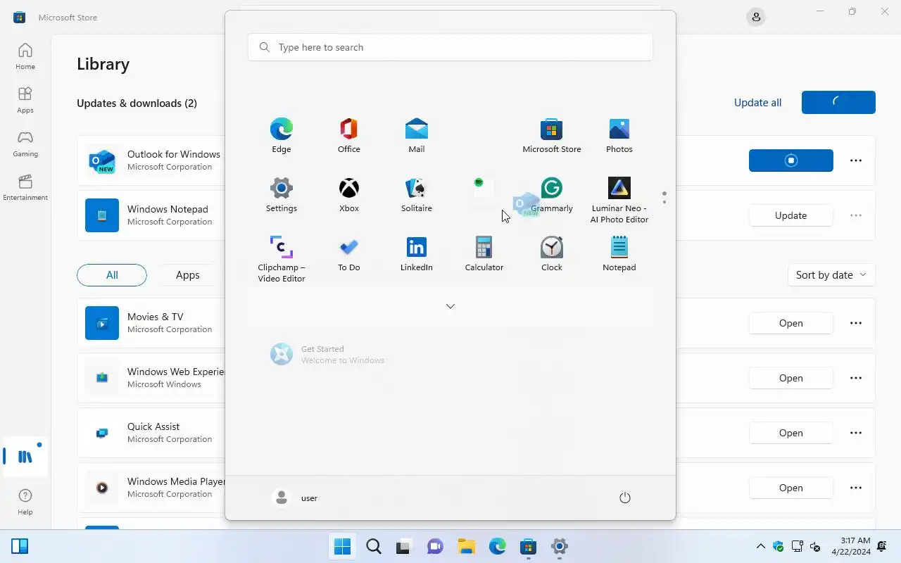Viewport: 901px width, 563px height.
Task: Select the Apps filter tab
Action: click(x=188, y=275)
